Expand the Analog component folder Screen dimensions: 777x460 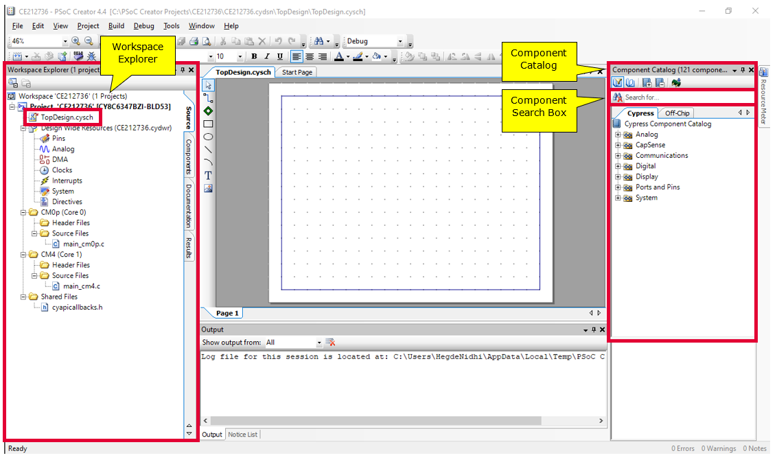click(618, 135)
